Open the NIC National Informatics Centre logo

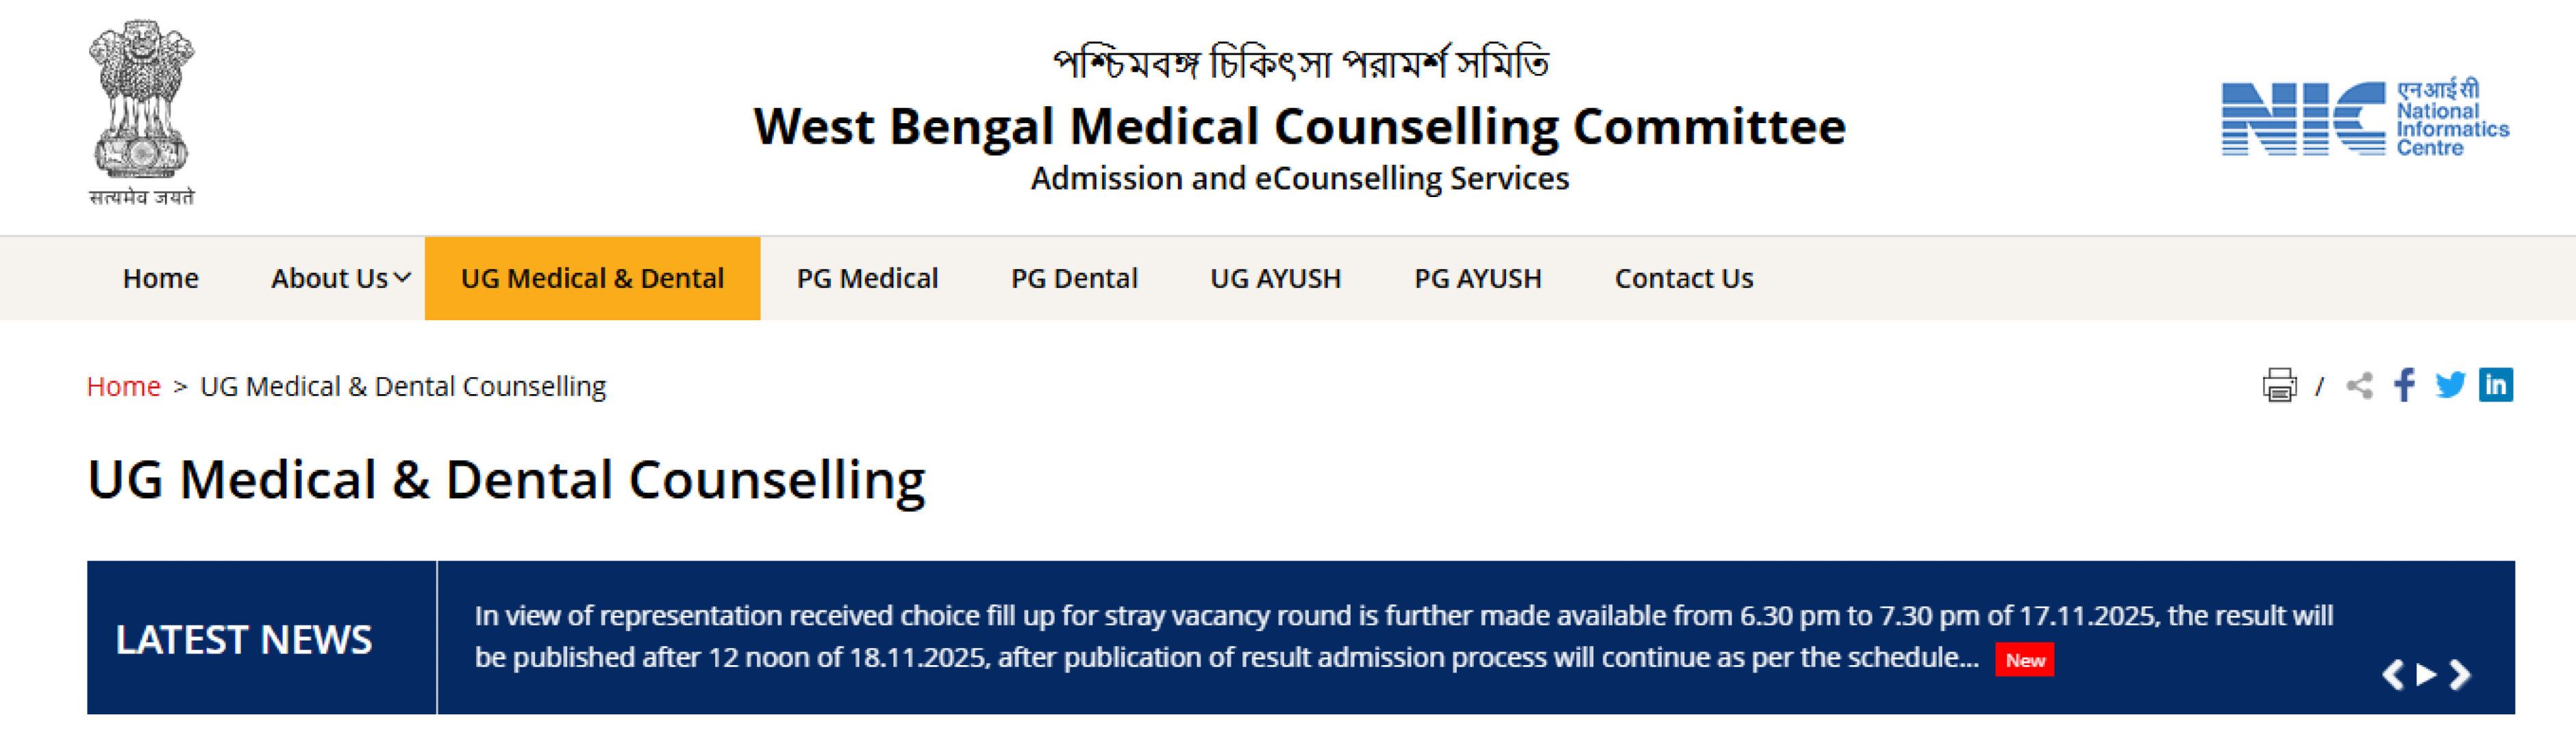pyautogui.click(x=2364, y=119)
